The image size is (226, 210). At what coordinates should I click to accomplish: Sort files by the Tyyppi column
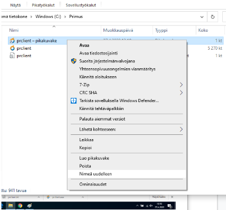tap(161, 30)
